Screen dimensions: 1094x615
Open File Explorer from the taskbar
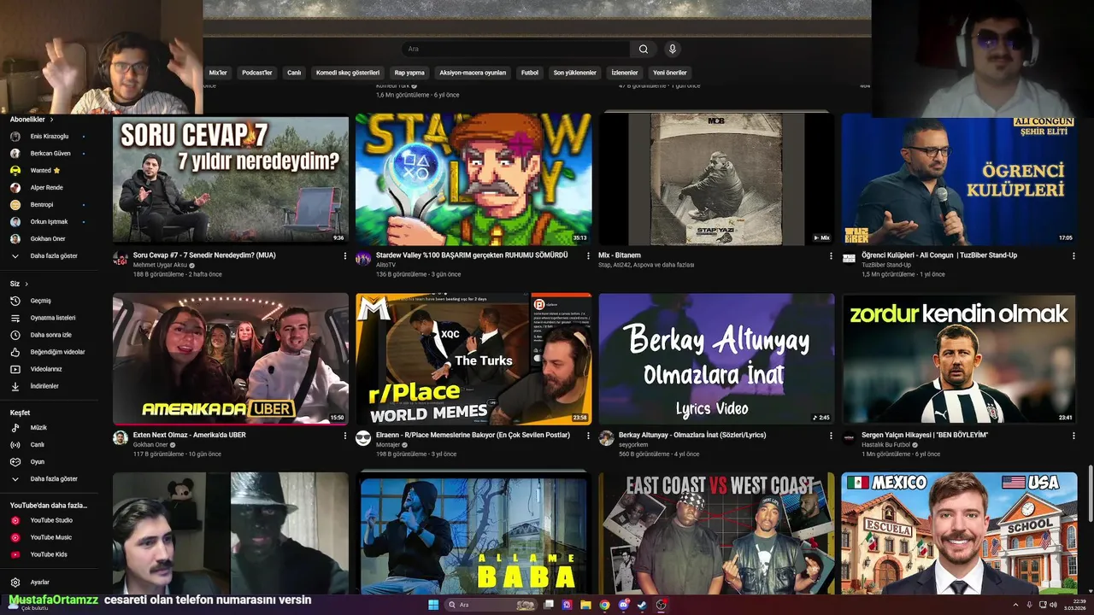point(586,605)
